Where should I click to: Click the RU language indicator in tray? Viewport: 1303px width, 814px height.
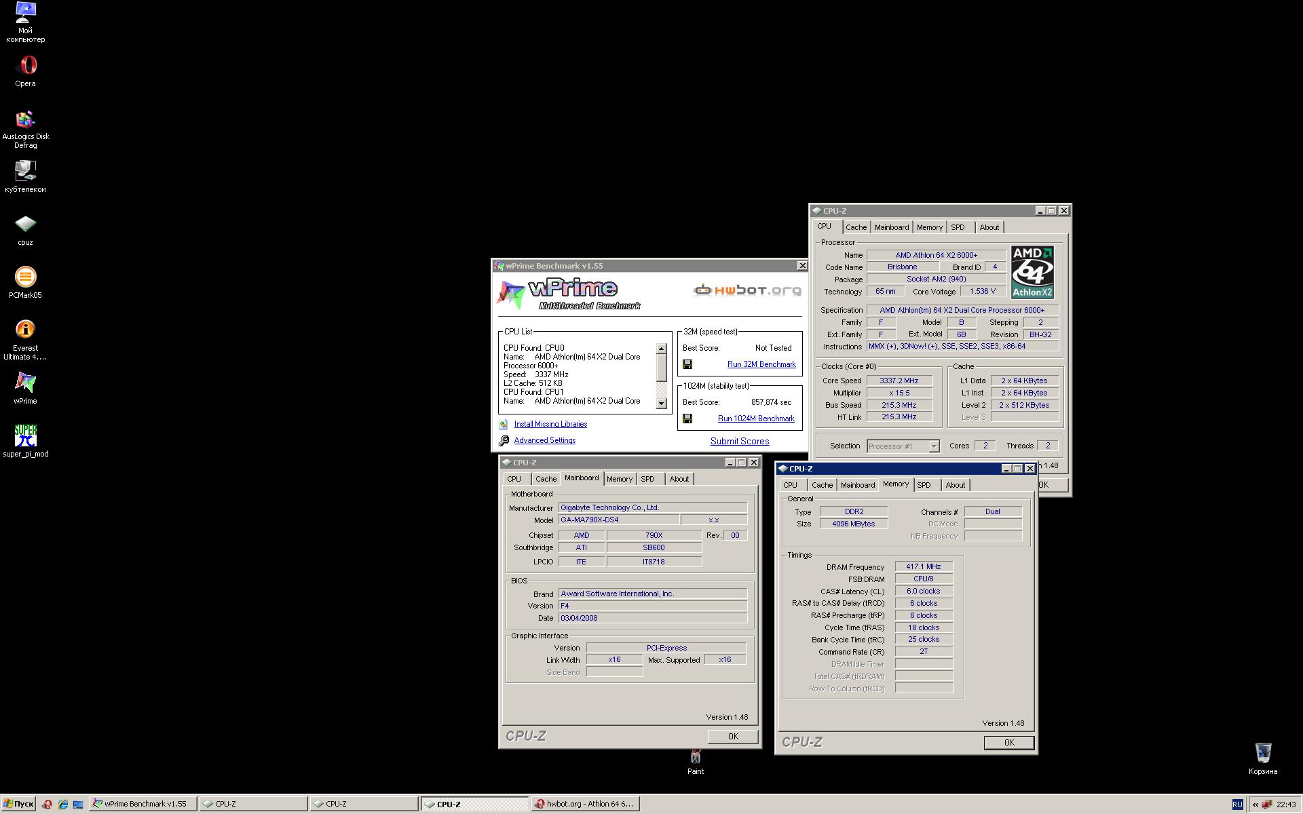(1237, 805)
